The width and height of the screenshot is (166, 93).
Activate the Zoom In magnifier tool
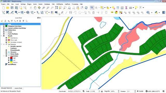tap(44, 8)
